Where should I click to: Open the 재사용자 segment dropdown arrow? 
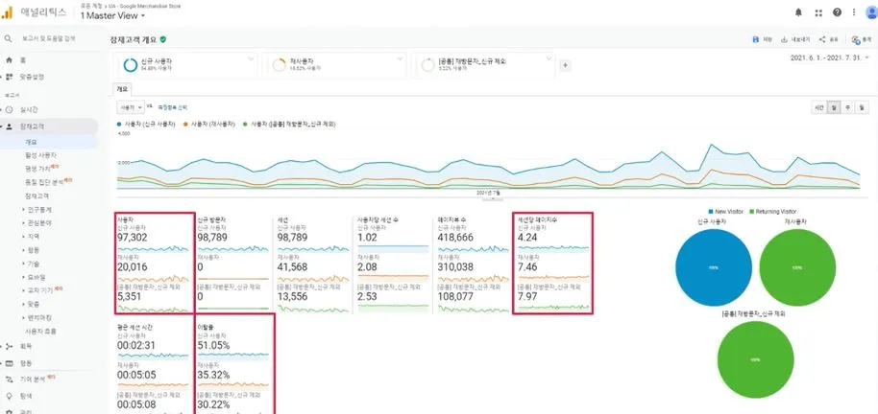pyautogui.click(x=400, y=58)
